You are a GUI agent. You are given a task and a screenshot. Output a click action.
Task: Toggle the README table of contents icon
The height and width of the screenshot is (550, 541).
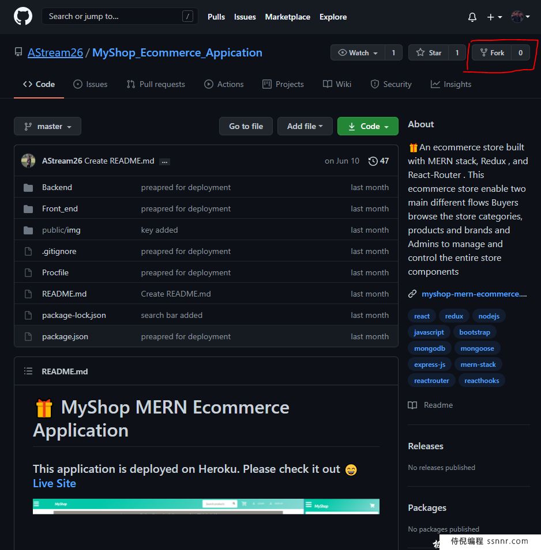[x=28, y=371]
